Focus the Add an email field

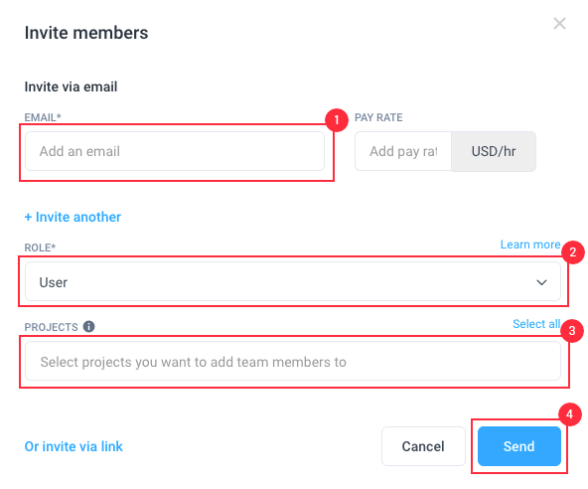[x=175, y=151]
